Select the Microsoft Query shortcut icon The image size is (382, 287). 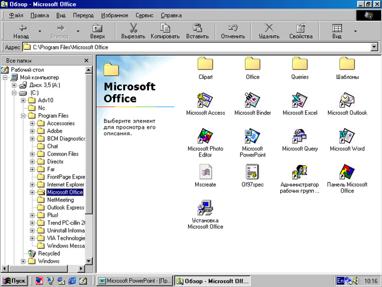click(x=300, y=136)
